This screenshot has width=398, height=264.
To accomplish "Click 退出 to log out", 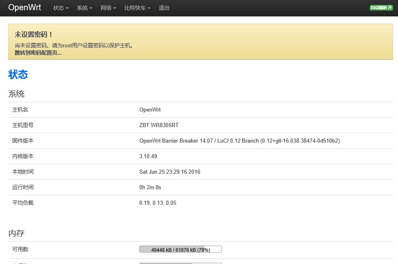I will (164, 8).
